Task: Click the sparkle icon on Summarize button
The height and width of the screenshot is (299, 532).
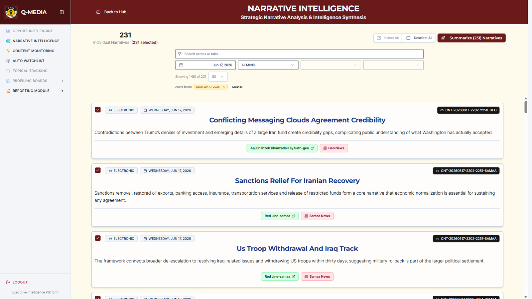Action: (x=443, y=38)
